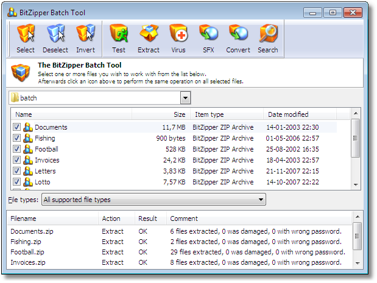
Task: Expand the batch folder dropdown
Action: point(185,98)
